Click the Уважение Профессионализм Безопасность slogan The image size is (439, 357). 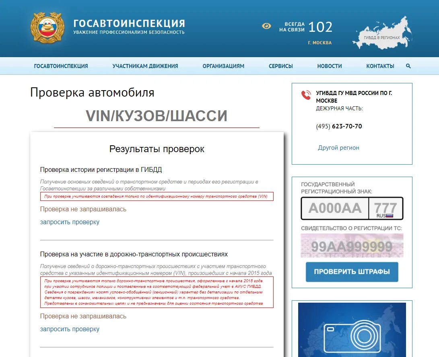tap(129, 32)
